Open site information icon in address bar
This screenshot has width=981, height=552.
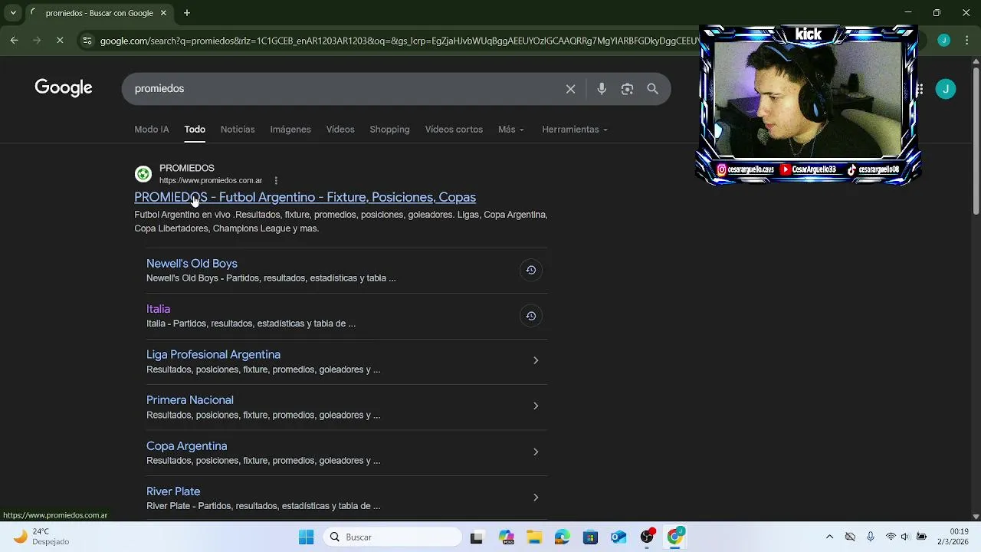coord(87,41)
